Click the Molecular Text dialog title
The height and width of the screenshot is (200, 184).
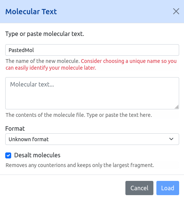(x=31, y=12)
